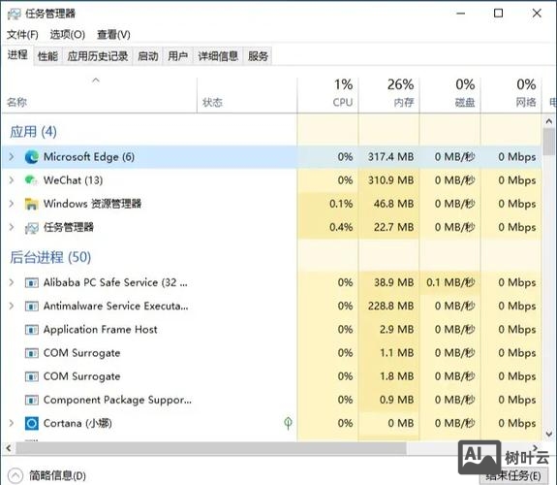Click the 317.4 MB memory cell
The image size is (557, 485).
coord(390,157)
